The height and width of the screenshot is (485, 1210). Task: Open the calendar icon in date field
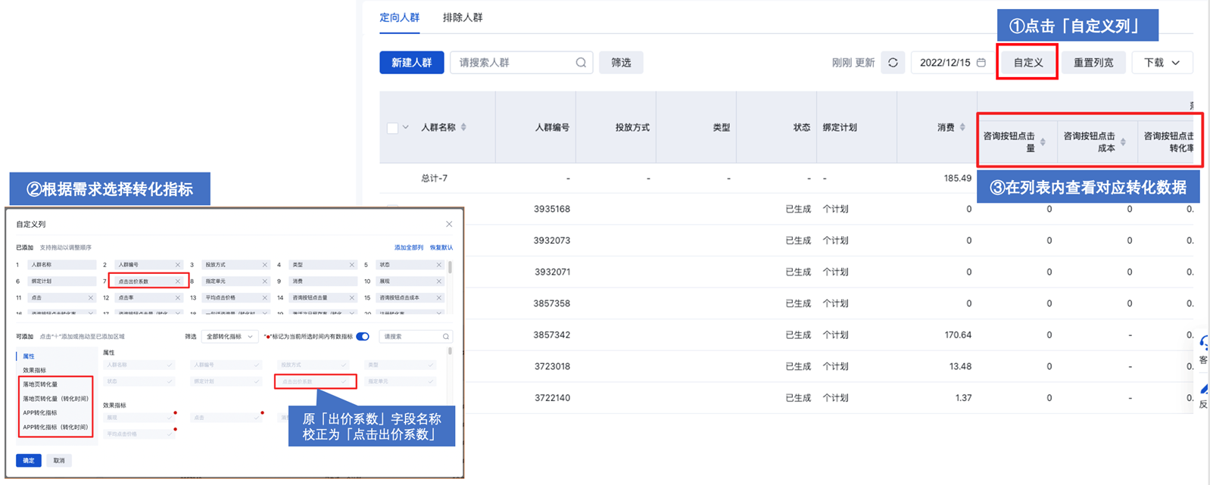pos(981,63)
